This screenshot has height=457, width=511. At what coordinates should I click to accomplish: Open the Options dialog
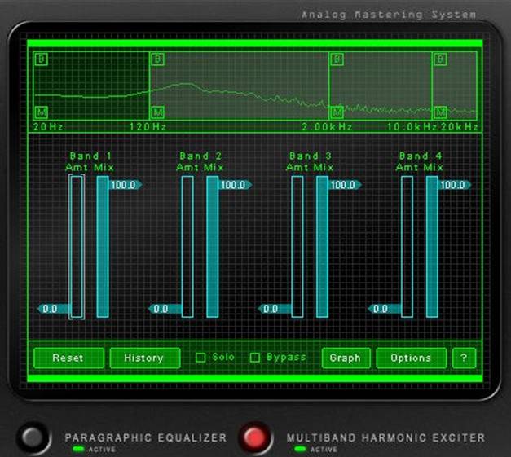(x=411, y=358)
